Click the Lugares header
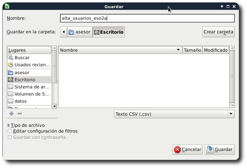 29,50
